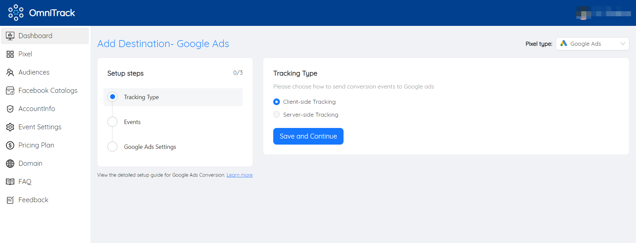Open user profile avatar
This screenshot has height=243, width=636.
point(584,13)
